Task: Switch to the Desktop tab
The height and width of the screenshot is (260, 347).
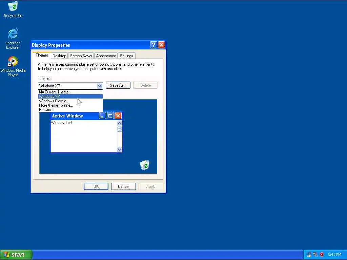Action: pos(59,56)
